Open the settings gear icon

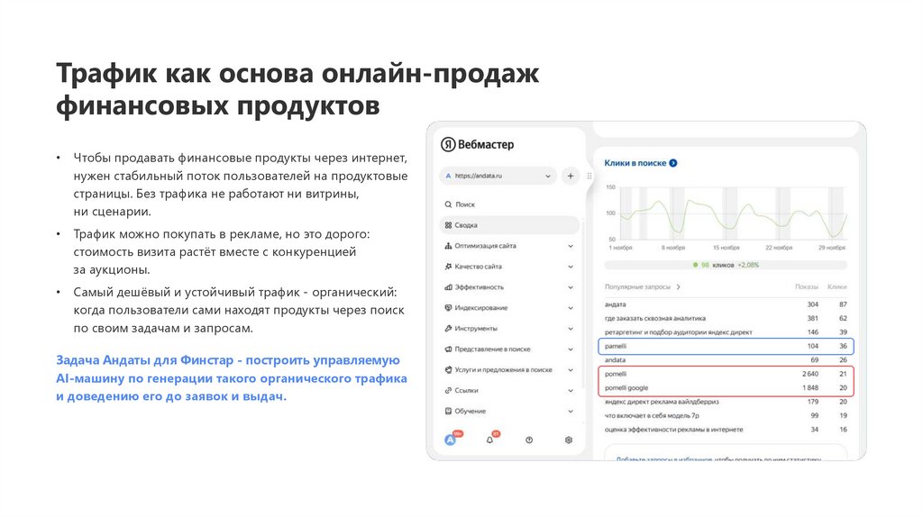point(569,440)
